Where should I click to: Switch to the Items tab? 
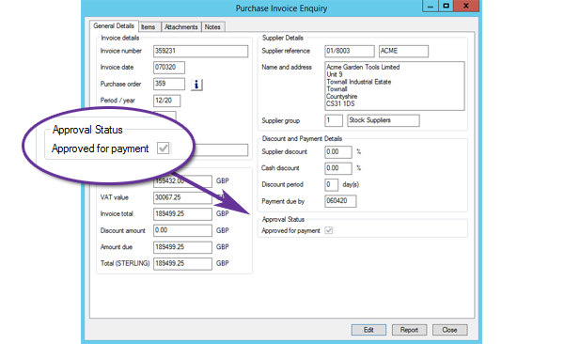(x=149, y=27)
